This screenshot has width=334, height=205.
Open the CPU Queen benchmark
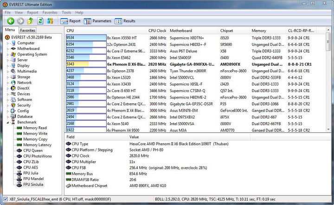(33, 150)
